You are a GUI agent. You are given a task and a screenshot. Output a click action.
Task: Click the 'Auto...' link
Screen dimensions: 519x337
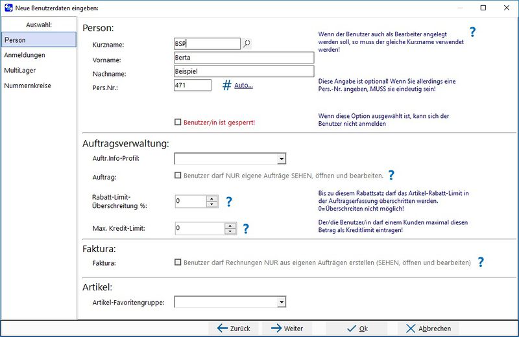click(x=243, y=86)
